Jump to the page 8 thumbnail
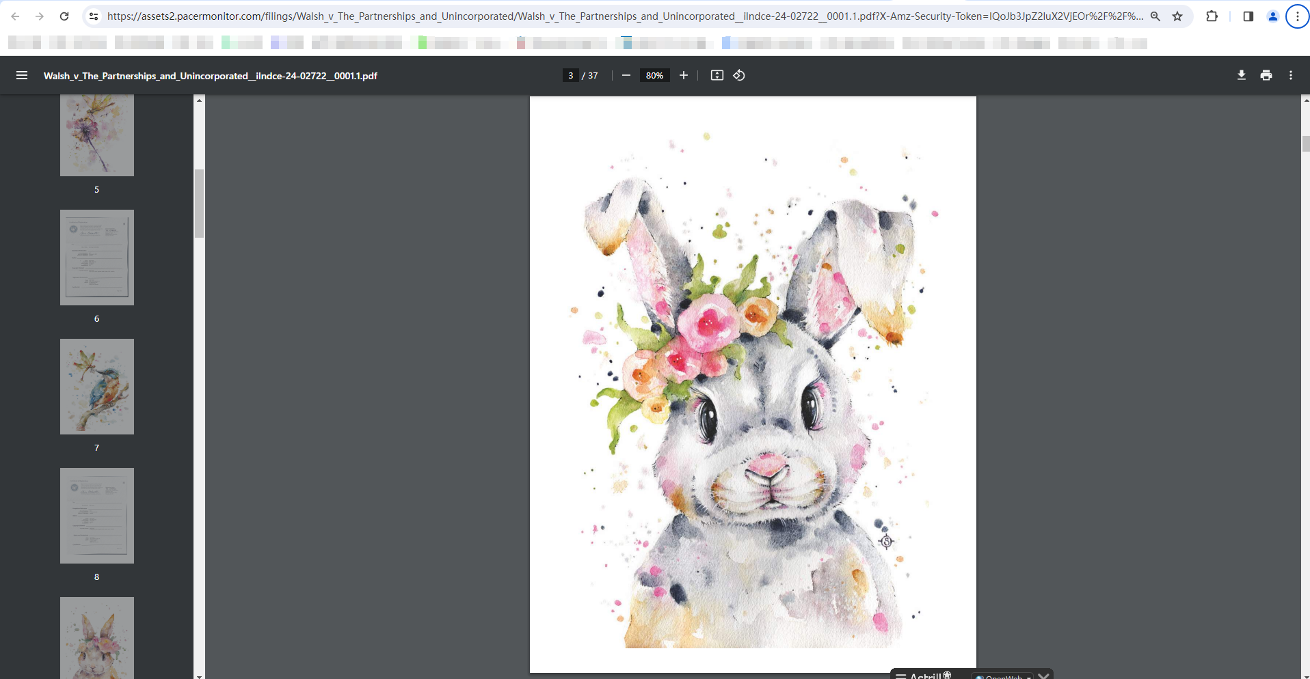 coord(96,516)
